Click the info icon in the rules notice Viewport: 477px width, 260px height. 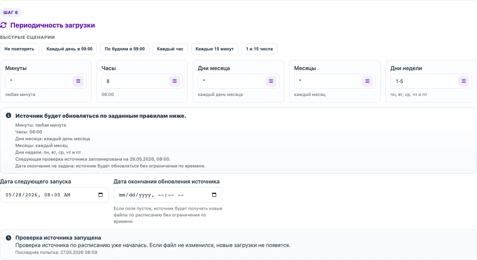click(x=9, y=116)
